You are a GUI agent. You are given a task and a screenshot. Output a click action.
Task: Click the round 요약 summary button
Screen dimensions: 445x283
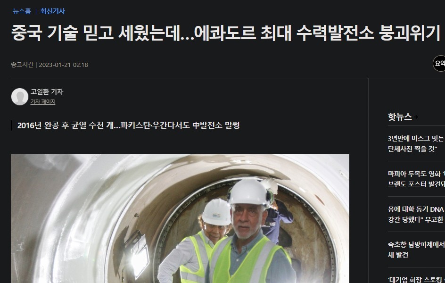pyautogui.click(x=439, y=63)
